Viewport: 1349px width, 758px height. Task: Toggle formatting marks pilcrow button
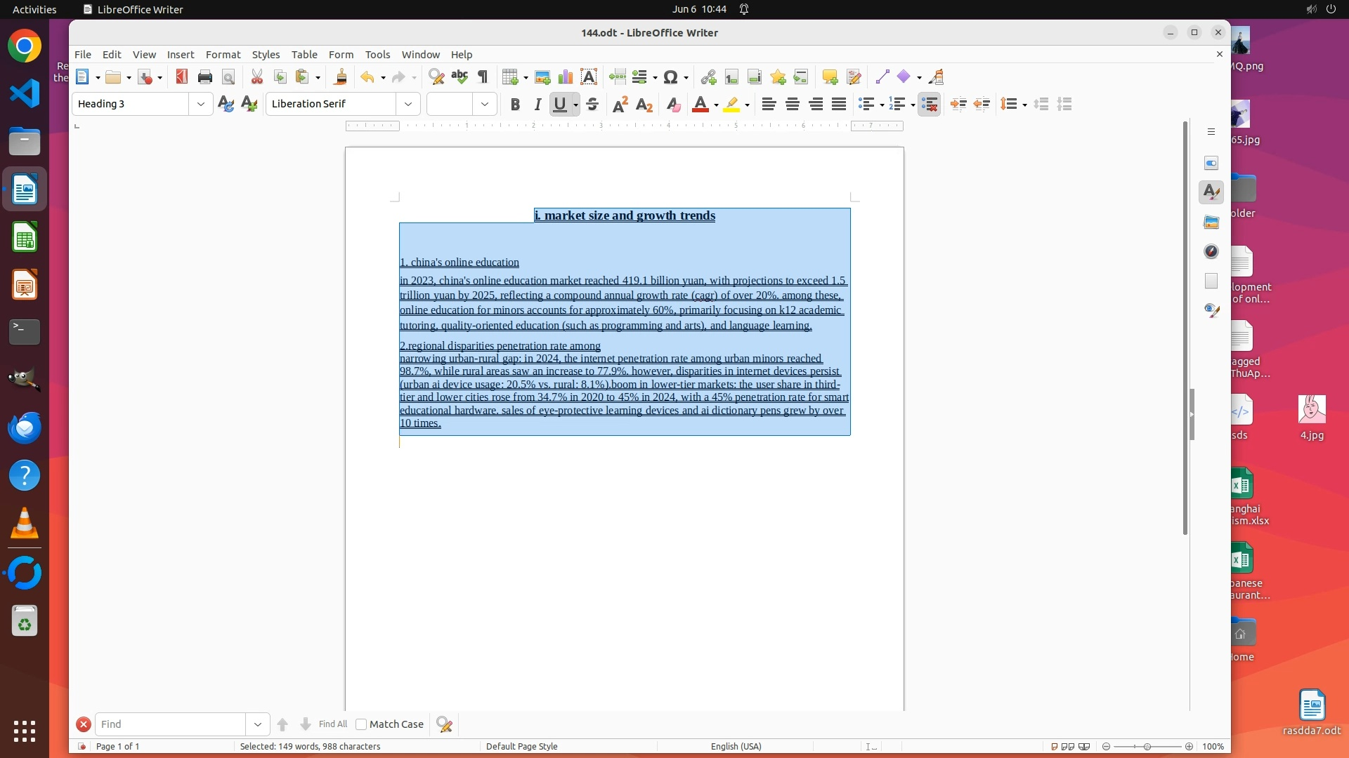point(483,77)
